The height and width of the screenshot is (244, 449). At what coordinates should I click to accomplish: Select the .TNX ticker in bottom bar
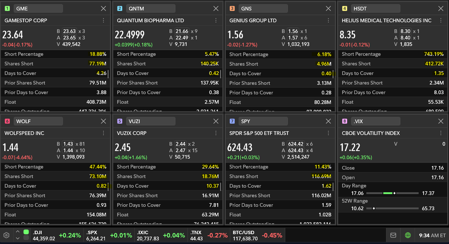209,235
